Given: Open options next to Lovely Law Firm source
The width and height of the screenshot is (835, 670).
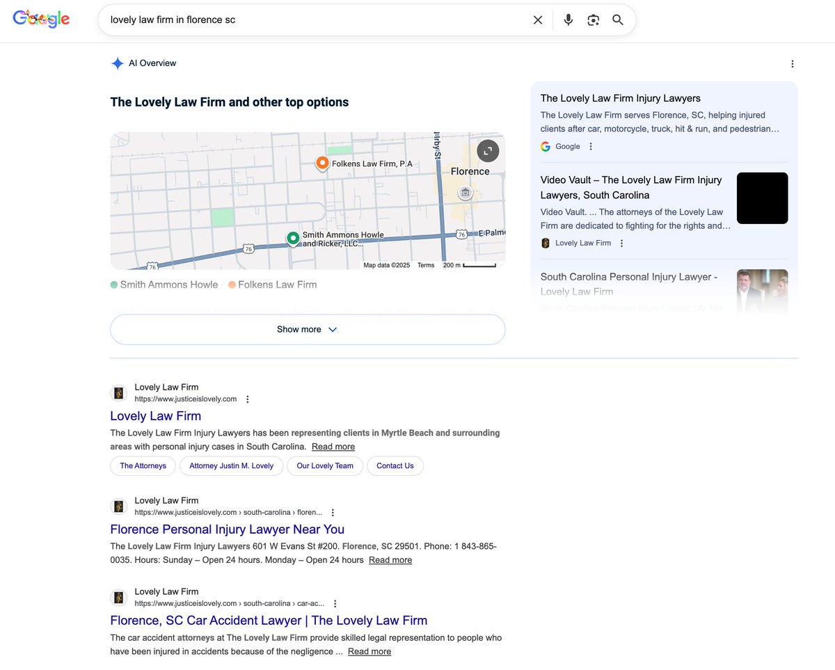Looking at the screenshot, I should point(621,243).
